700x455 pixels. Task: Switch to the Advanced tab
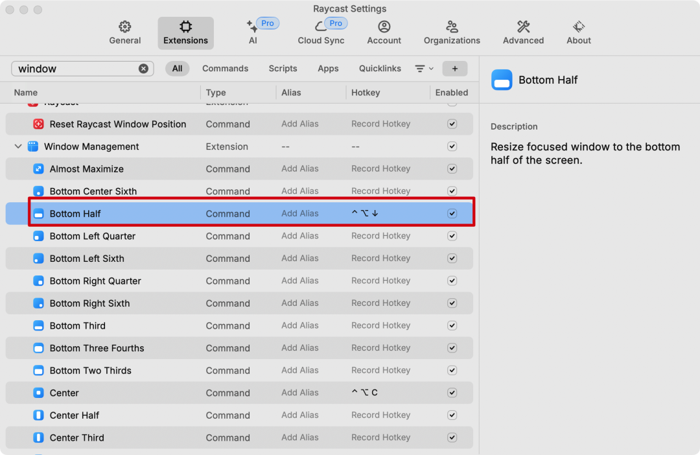pyautogui.click(x=523, y=33)
